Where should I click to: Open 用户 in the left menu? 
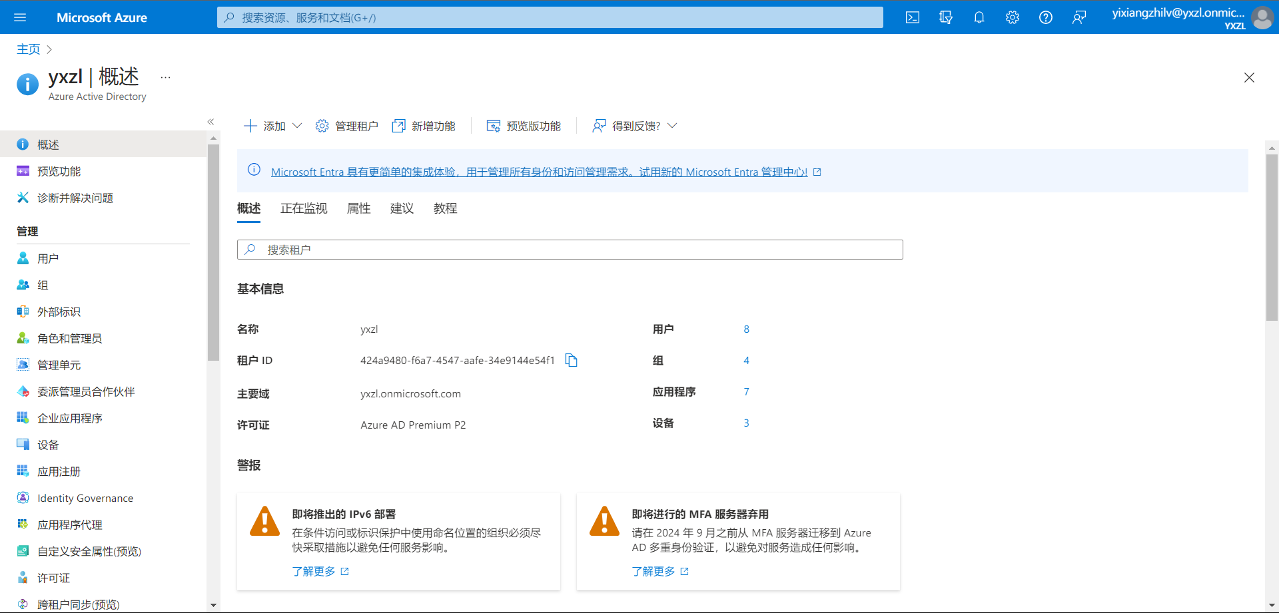coord(48,258)
